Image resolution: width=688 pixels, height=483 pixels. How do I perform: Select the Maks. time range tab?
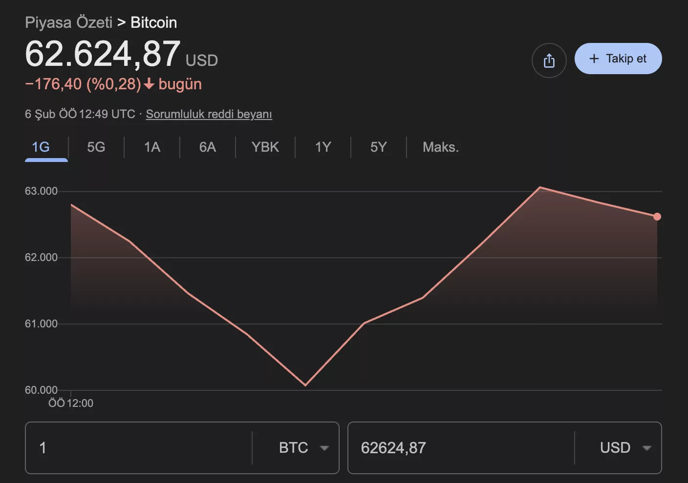click(x=440, y=147)
